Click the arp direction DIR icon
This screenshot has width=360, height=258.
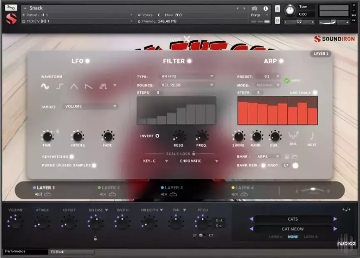click(294, 135)
